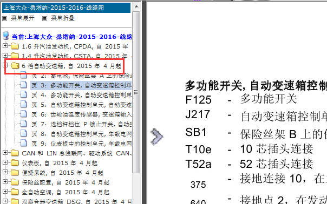Viewport: 327px width, 204px height.
Task: Click the chevron arrow to toggle sidebar
Action: [157, 137]
